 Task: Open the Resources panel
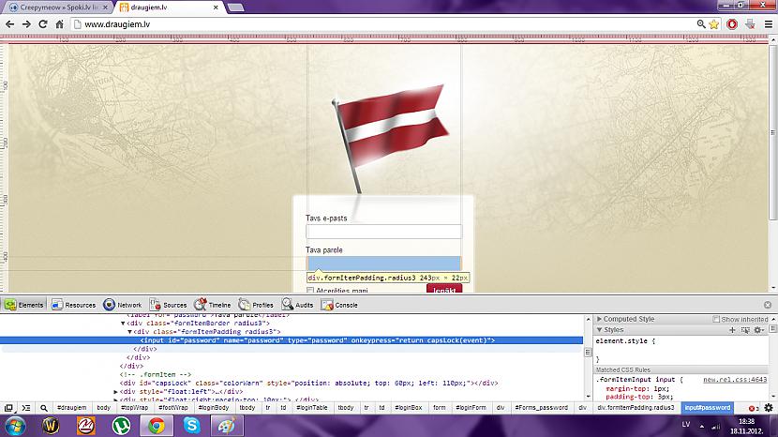point(73,305)
